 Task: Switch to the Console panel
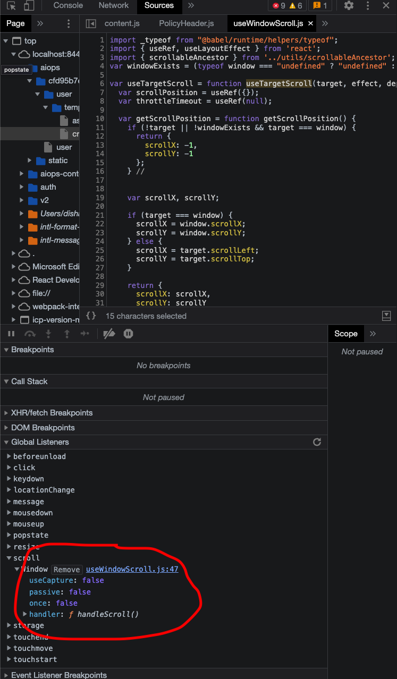pyautogui.click(x=67, y=6)
